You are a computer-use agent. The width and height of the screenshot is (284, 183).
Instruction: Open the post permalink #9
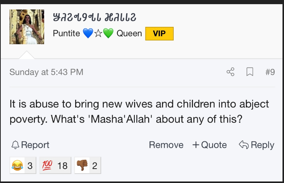coord(270,72)
